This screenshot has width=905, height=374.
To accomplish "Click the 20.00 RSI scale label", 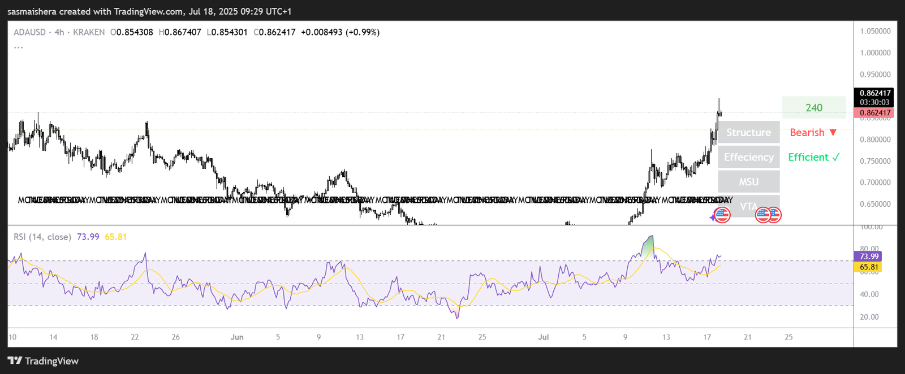I will 869,317.
